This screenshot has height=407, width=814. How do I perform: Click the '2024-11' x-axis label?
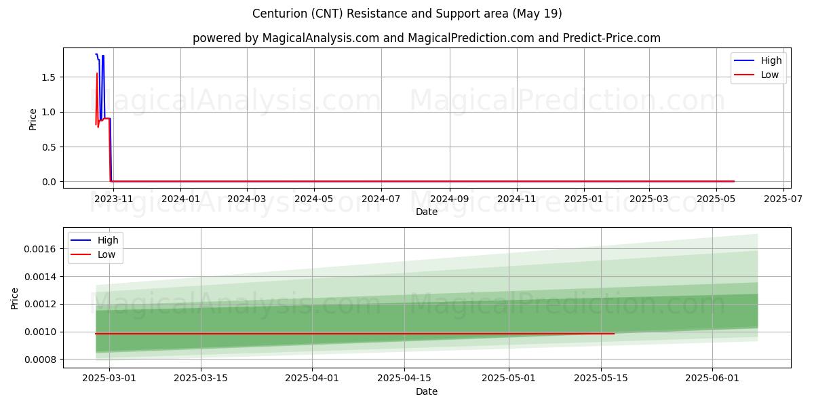point(517,199)
